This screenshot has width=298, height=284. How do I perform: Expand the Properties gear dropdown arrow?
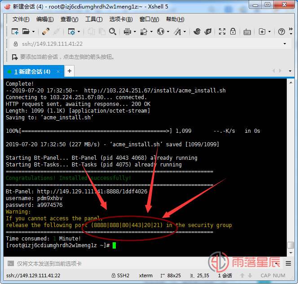point(79,31)
